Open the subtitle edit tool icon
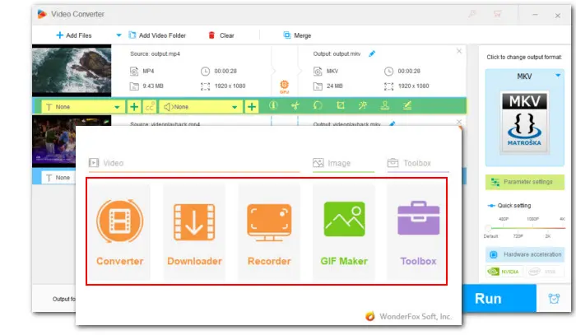 click(x=407, y=106)
